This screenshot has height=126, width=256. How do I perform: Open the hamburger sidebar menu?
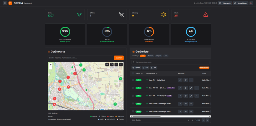tap(5, 3)
